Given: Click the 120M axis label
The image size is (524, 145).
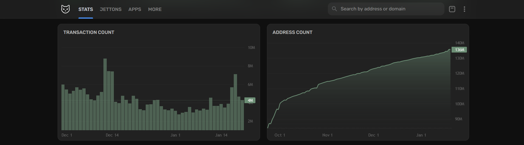Looking at the screenshot, I should coord(460,73).
